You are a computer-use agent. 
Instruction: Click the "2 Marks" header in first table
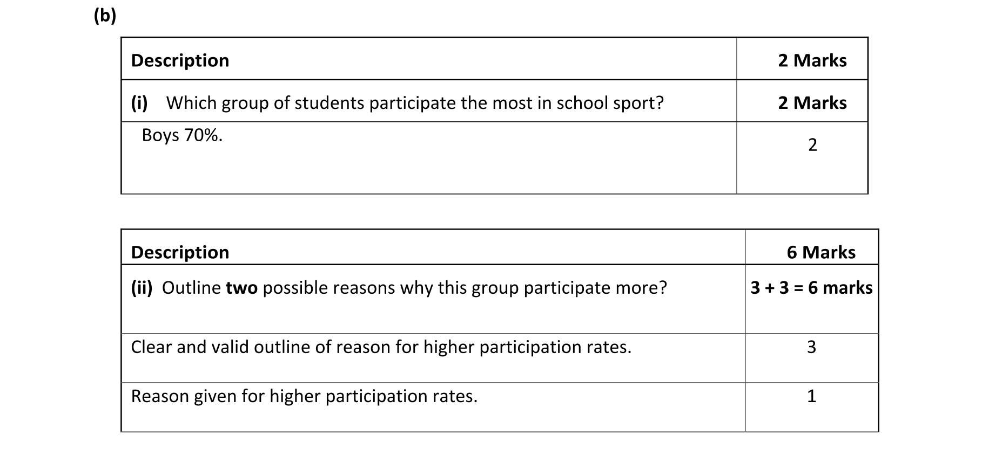[x=812, y=60]
